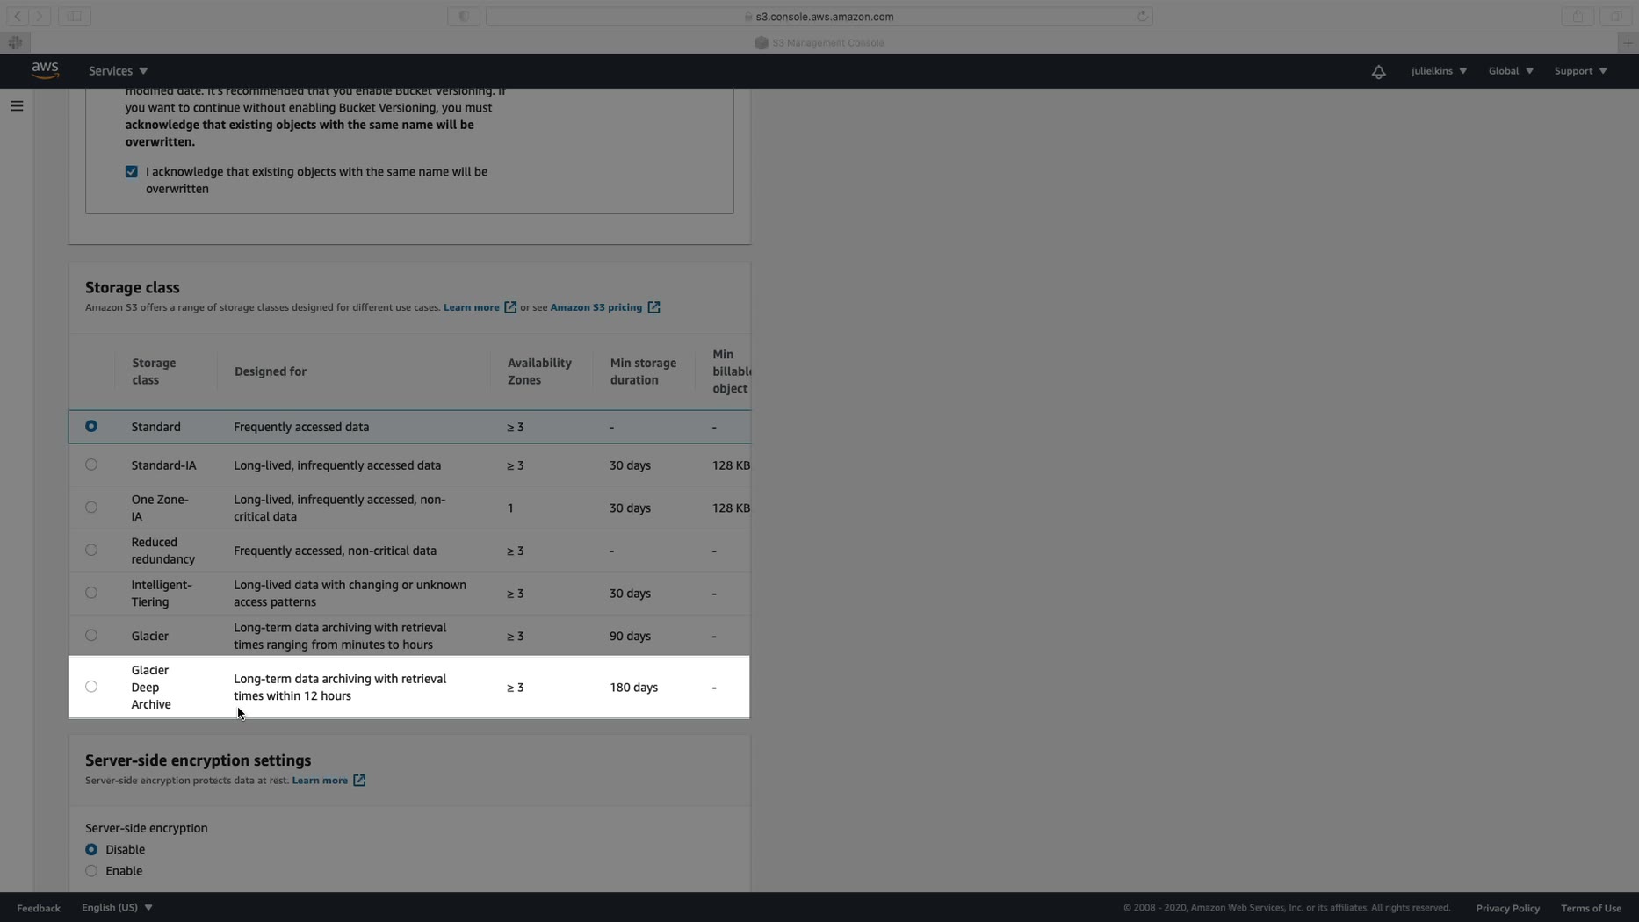Open the encryption Learn more link
Viewport: 1639px width, 922px height.
[x=320, y=781]
